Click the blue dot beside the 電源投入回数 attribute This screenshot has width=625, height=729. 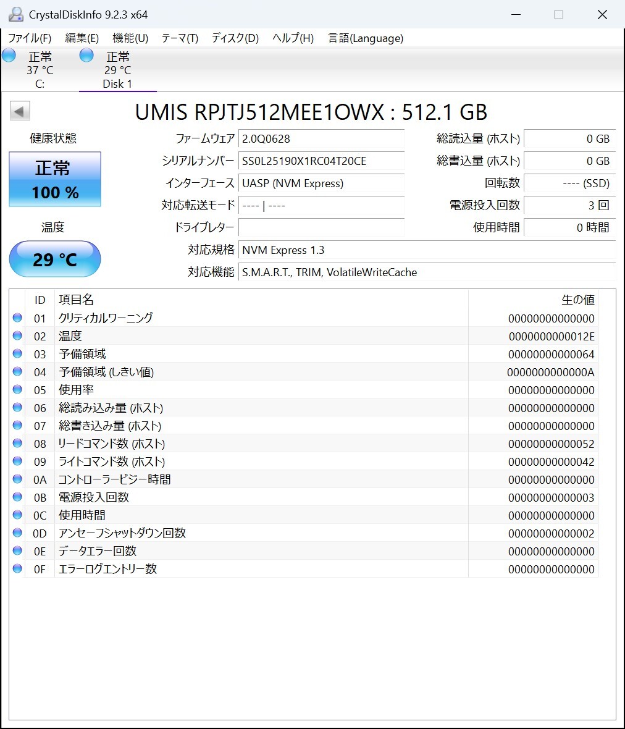tap(17, 497)
